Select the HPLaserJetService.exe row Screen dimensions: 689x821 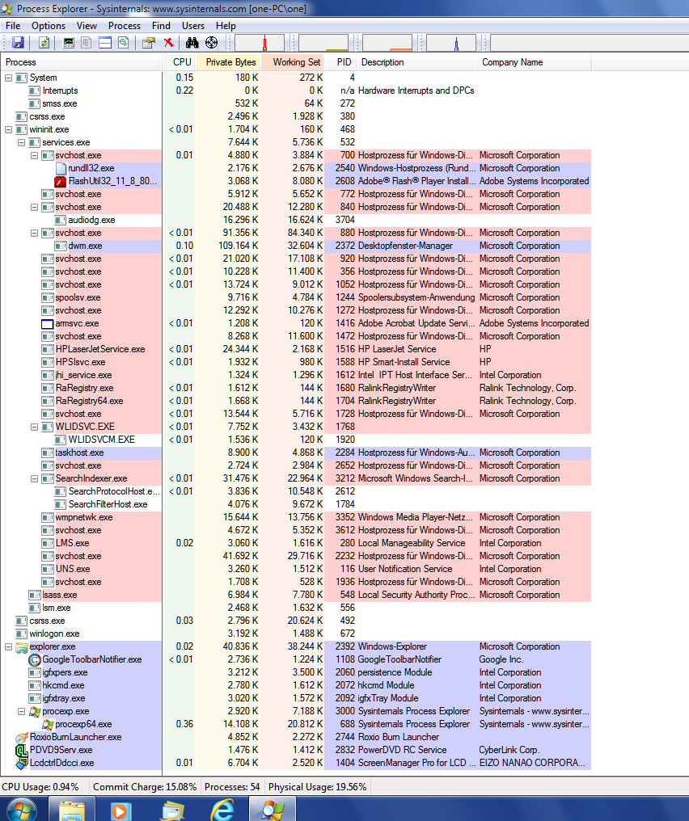296,349
